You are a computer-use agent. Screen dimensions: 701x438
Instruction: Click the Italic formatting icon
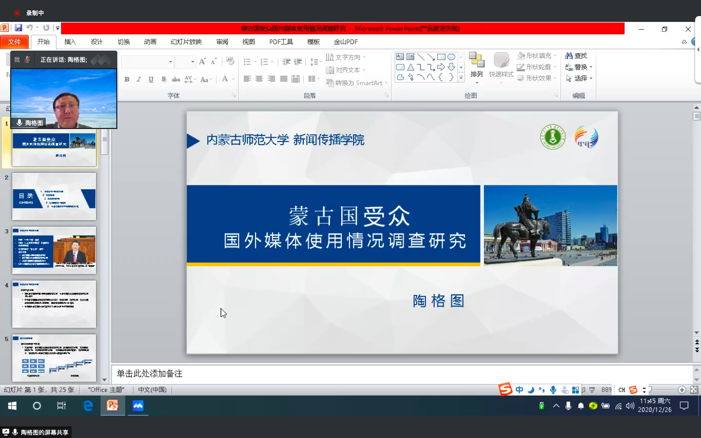pyautogui.click(x=139, y=79)
